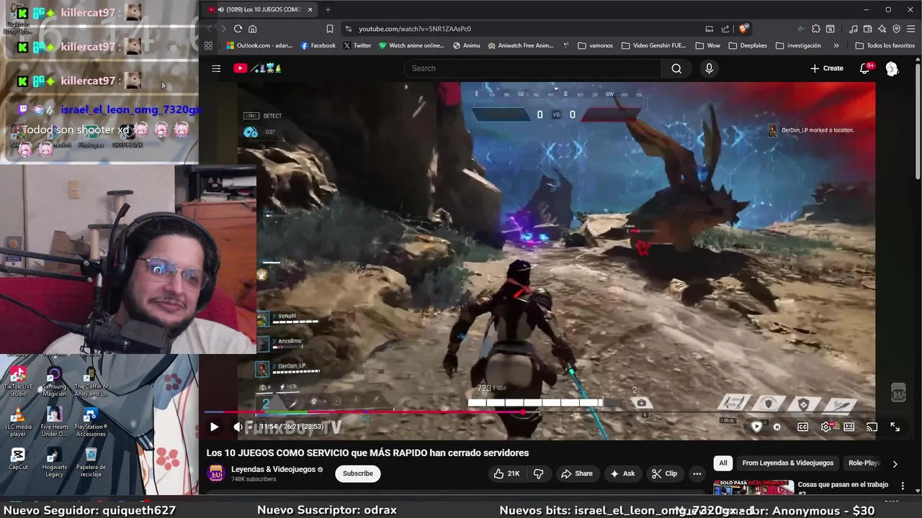This screenshot has height=518, width=922.
Task: Open options for 'Cosas que pasan en el trabajo'
Action: coord(903,486)
